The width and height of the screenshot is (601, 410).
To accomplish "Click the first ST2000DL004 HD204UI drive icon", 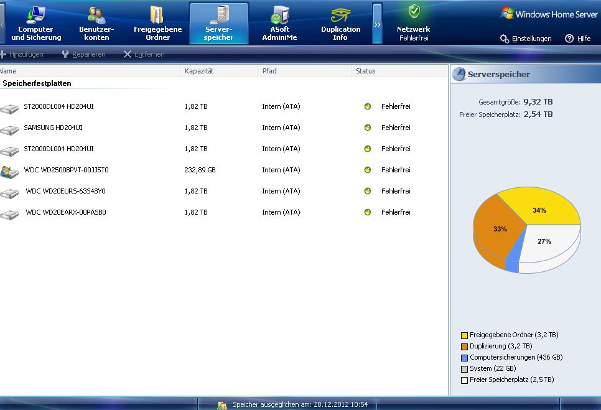I will pyautogui.click(x=9, y=109).
